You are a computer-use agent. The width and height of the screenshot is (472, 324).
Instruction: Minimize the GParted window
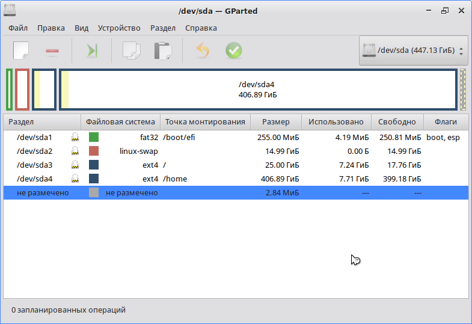pyautogui.click(x=429, y=11)
